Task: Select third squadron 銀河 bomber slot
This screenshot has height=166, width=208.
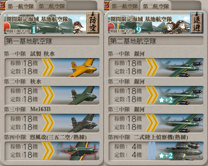Action: (x=156, y=123)
